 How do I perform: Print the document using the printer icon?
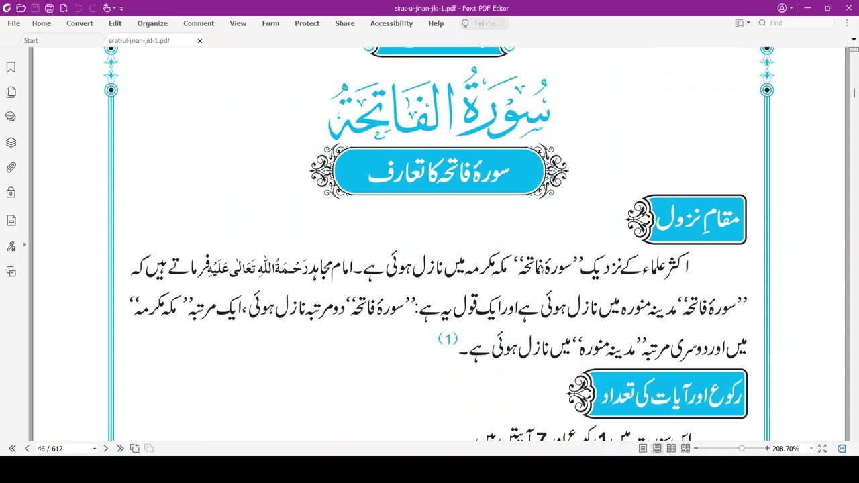(x=50, y=8)
